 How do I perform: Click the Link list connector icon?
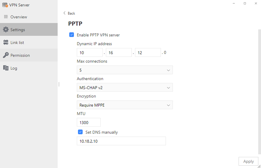tap(6, 42)
